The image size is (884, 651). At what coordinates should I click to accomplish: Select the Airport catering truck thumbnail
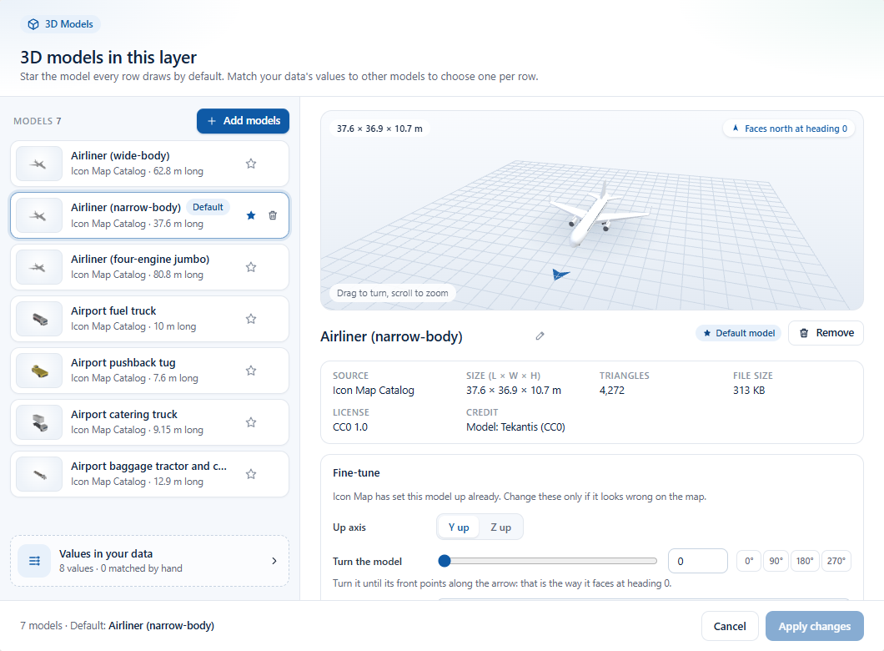(39, 422)
